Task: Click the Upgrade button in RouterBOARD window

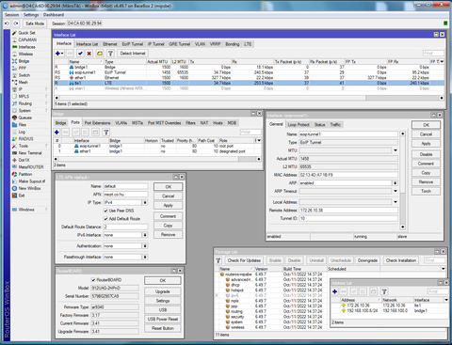Action: coord(163,291)
